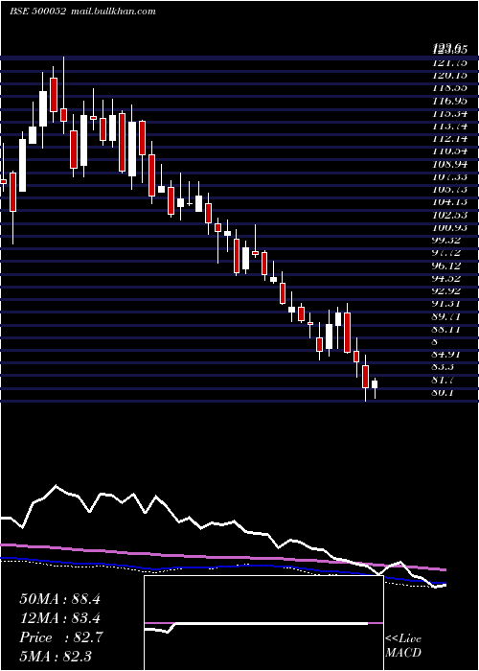
Task: Click the BSE 500052 ticker label
Action: (x=37, y=12)
